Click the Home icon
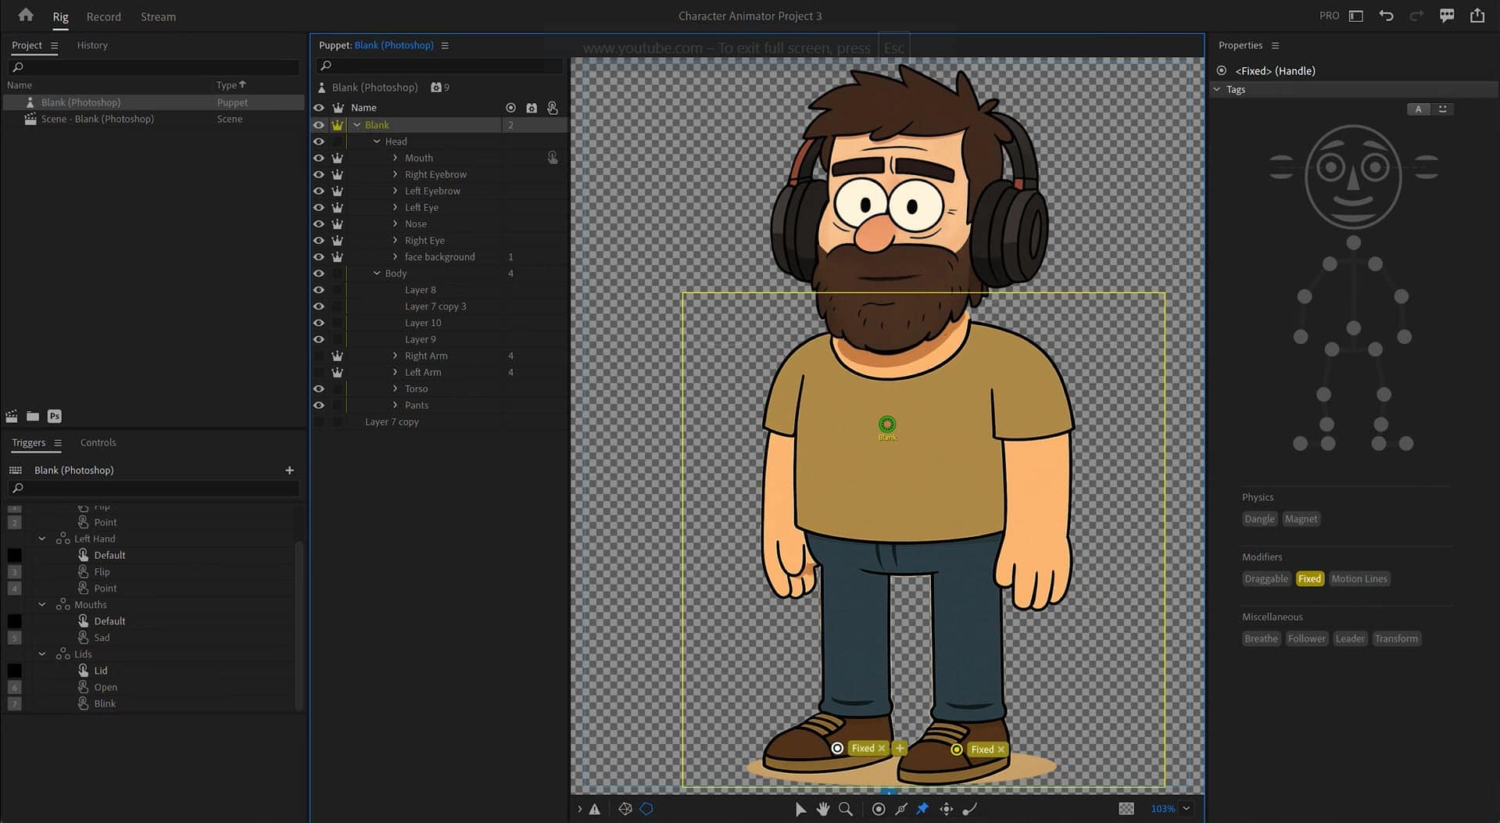The image size is (1500, 823). coord(26,16)
